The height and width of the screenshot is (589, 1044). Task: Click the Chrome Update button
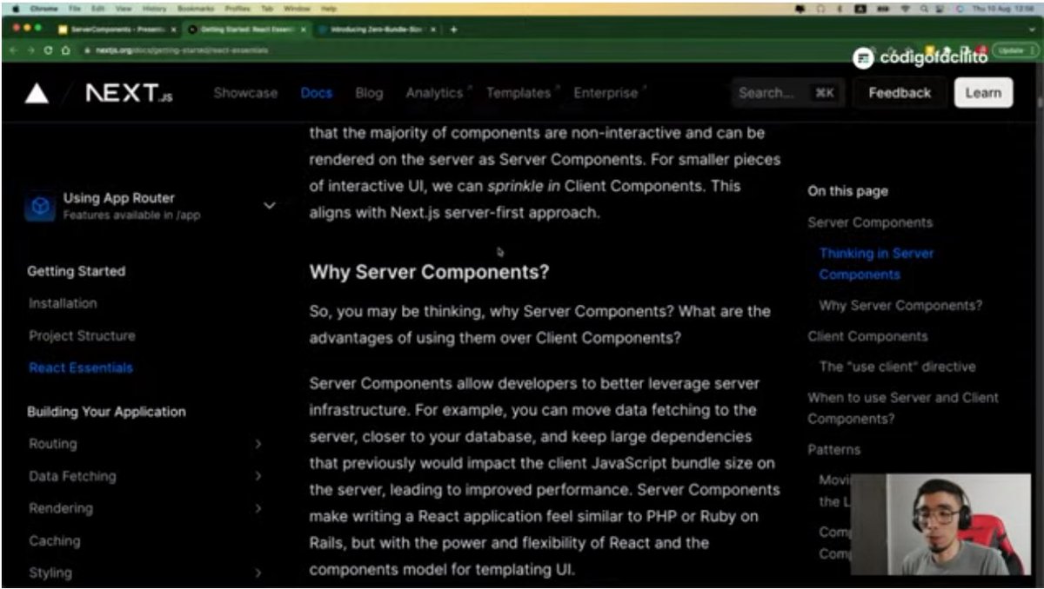click(x=1016, y=50)
